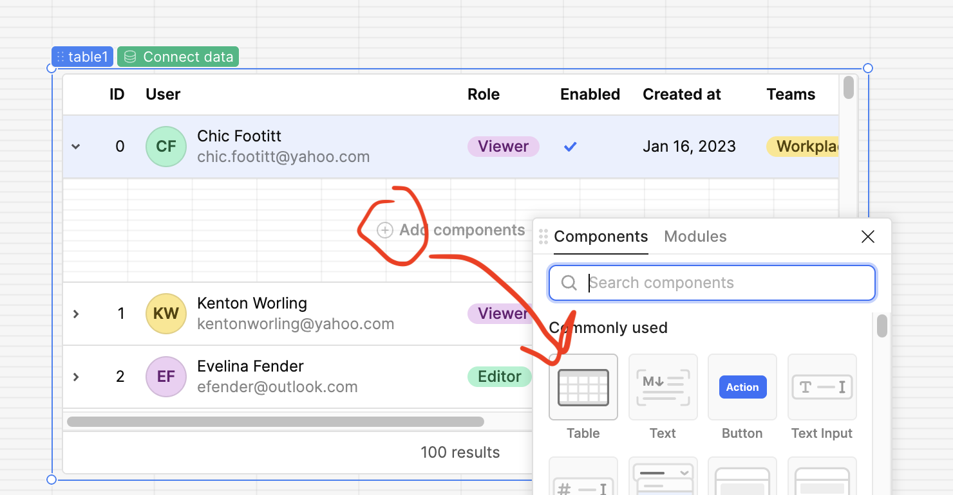953x495 pixels.
Task: Click the table's horizontal scrollbar
Action: point(276,422)
